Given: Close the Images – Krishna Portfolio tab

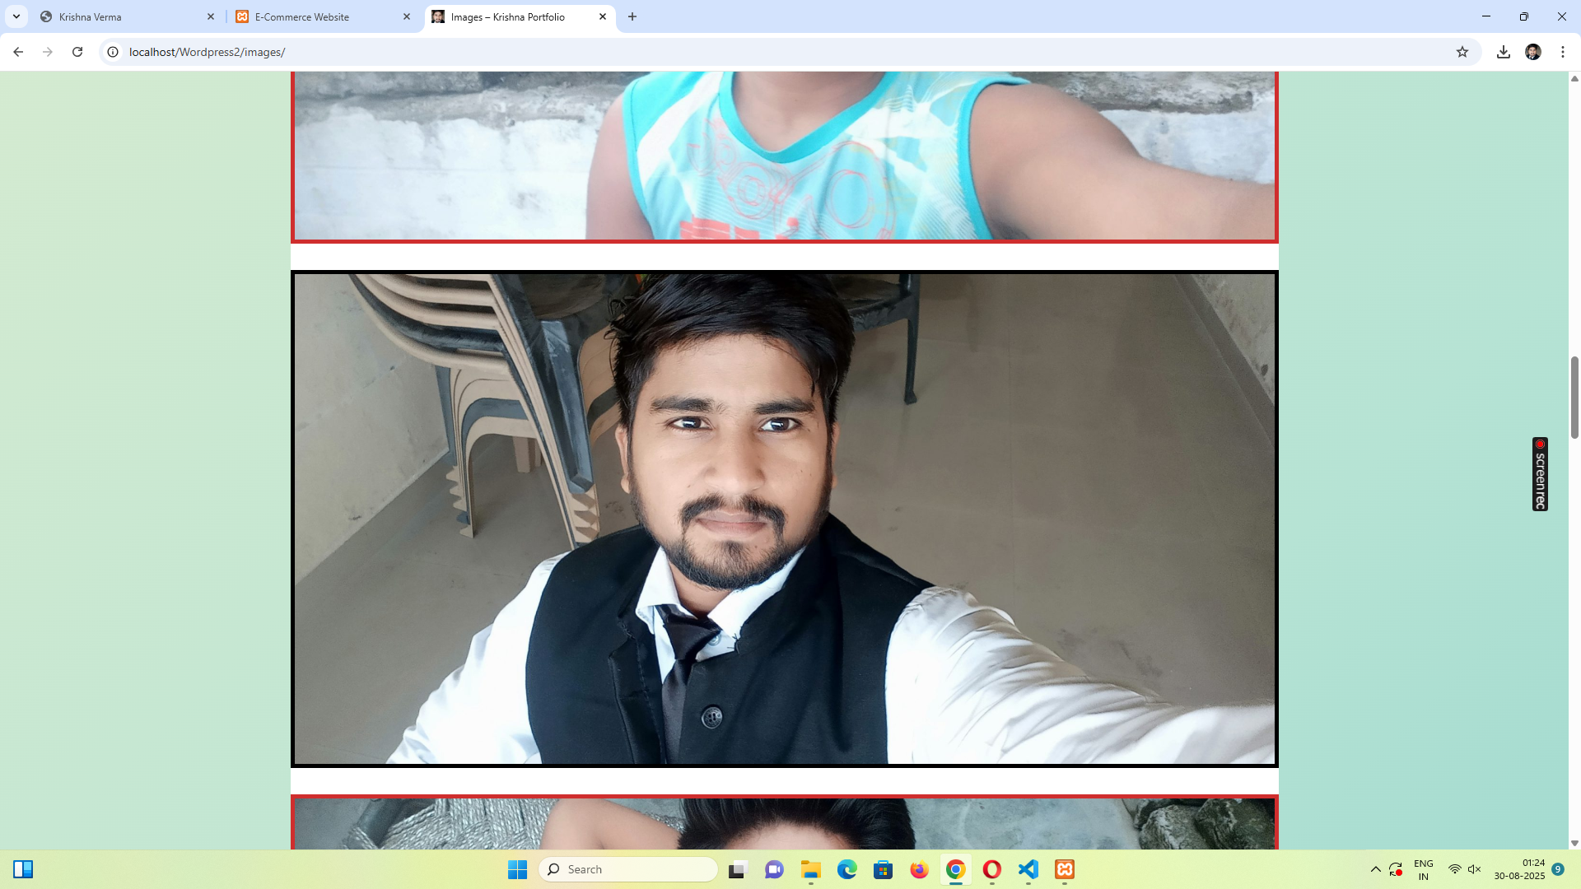Looking at the screenshot, I should [x=603, y=16].
